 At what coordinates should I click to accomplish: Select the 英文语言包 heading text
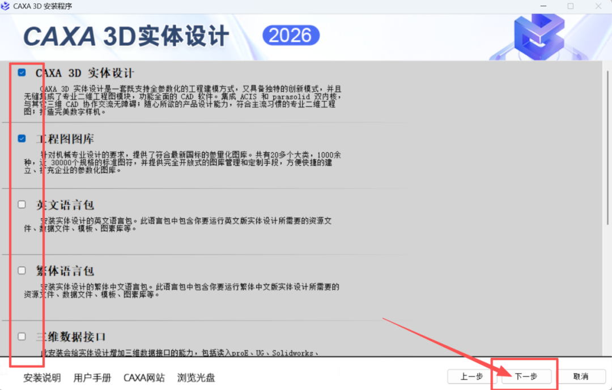tap(65, 205)
